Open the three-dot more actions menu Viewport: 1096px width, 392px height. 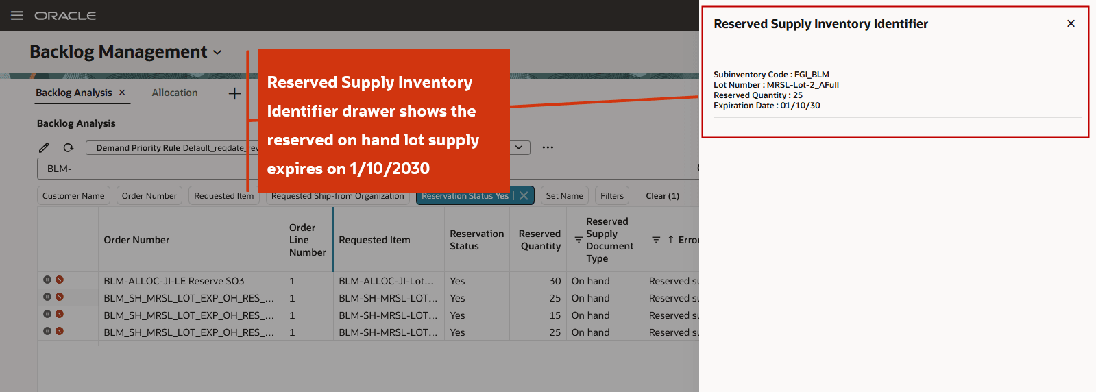point(548,147)
